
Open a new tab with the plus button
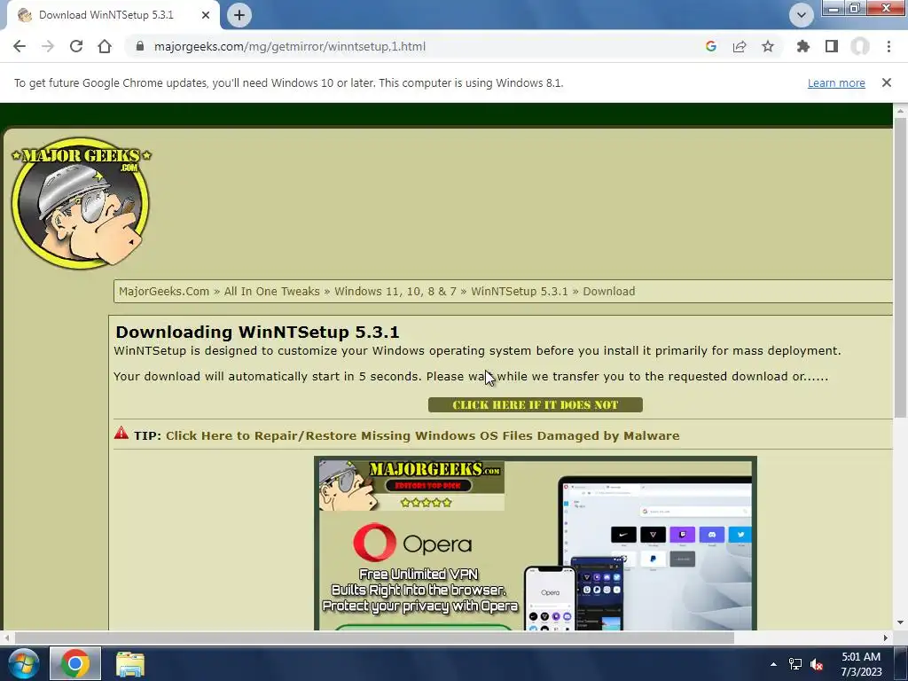[x=239, y=15]
